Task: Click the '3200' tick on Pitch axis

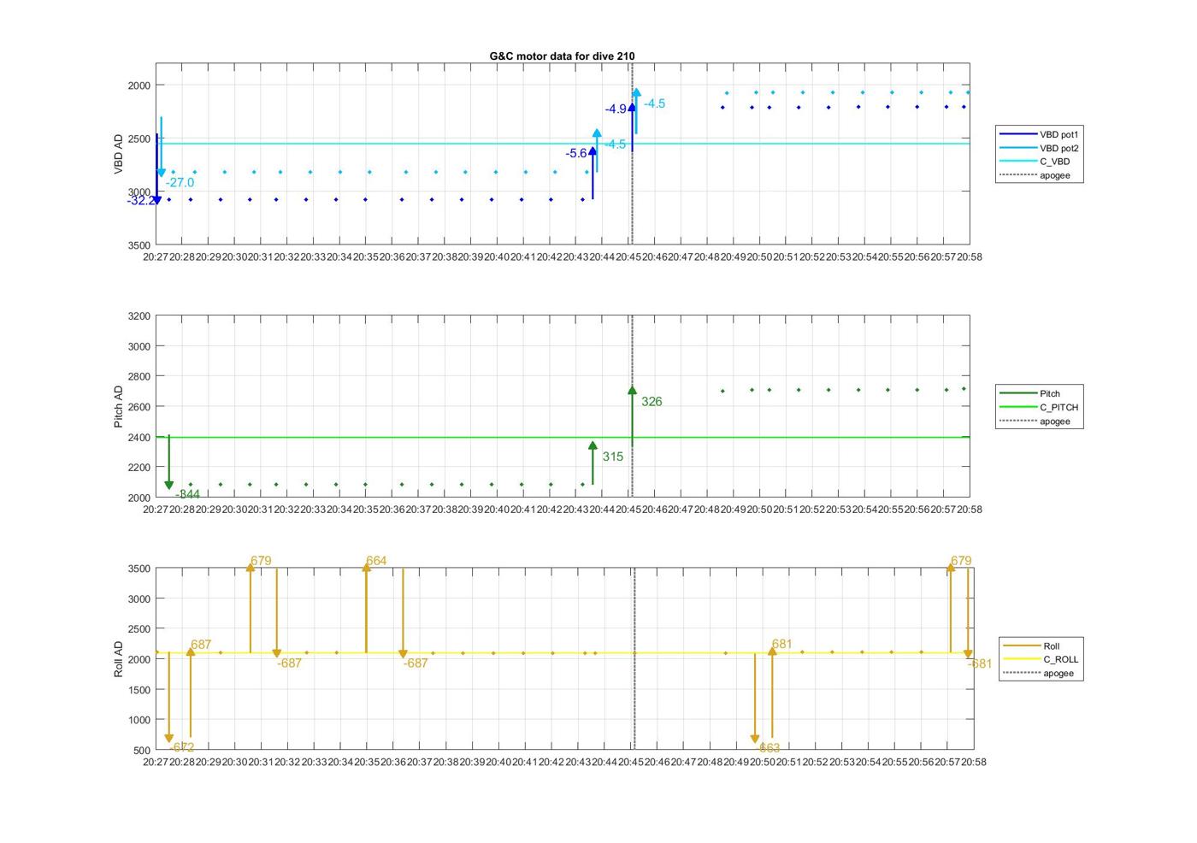Action: click(139, 316)
